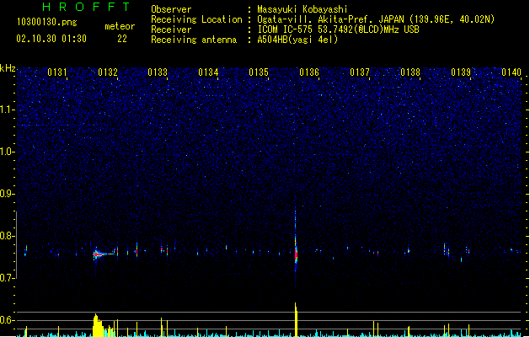Click the strong meteor echo before 0136

pos(296,253)
